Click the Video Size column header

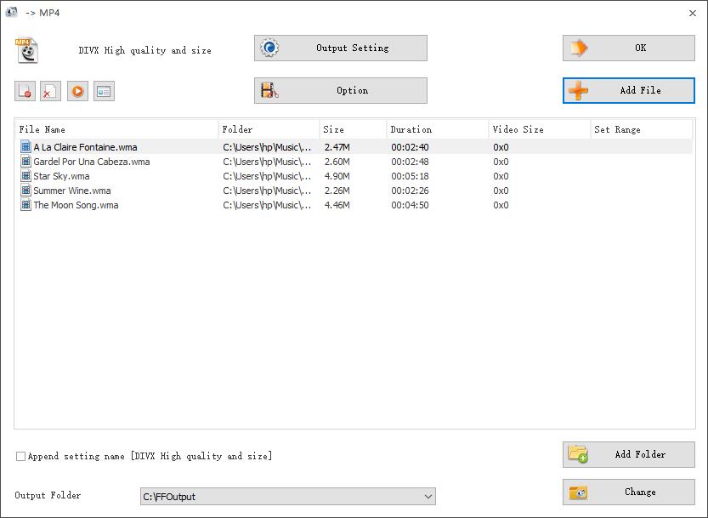(x=540, y=129)
